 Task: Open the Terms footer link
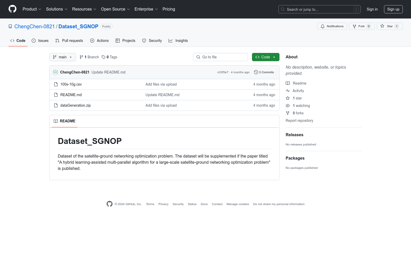point(150,204)
